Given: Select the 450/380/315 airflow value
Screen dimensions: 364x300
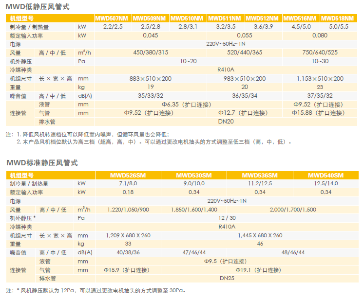Looking at the screenshot, I should click(x=150, y=53).
